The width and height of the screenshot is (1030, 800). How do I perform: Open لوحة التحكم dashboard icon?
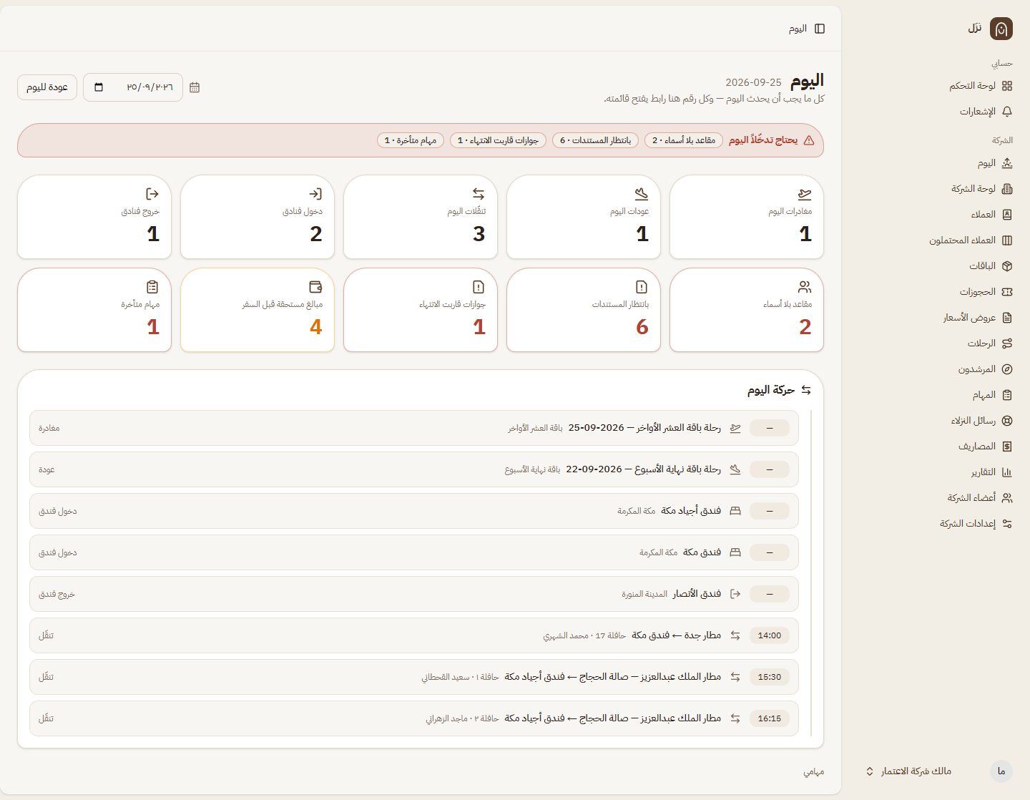click(x=1007, y=86)
